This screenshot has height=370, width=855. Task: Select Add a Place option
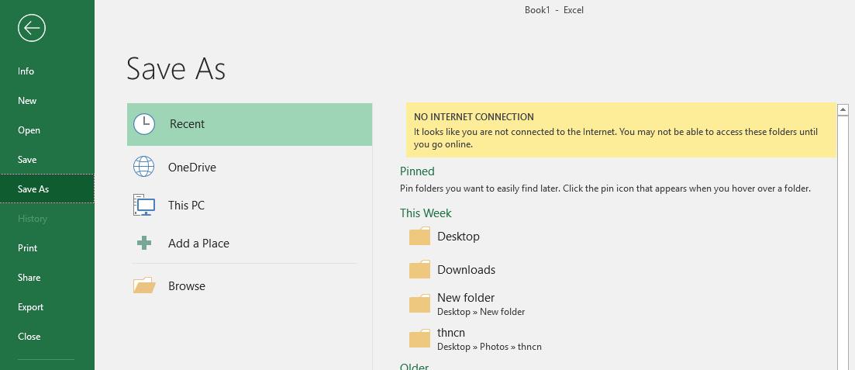(x=198, y=244)
